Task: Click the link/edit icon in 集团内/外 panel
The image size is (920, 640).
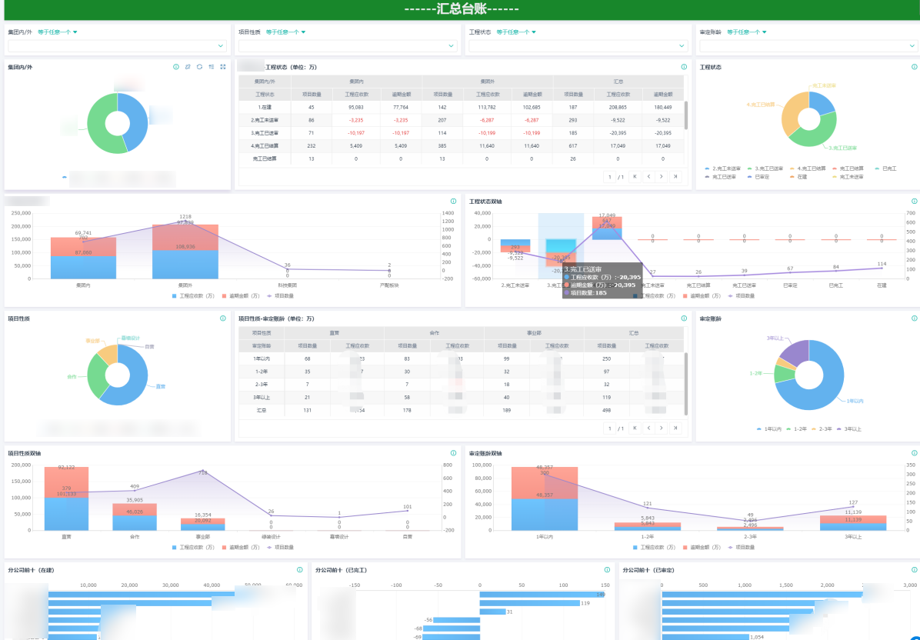Action: click(x=188, y=67)
